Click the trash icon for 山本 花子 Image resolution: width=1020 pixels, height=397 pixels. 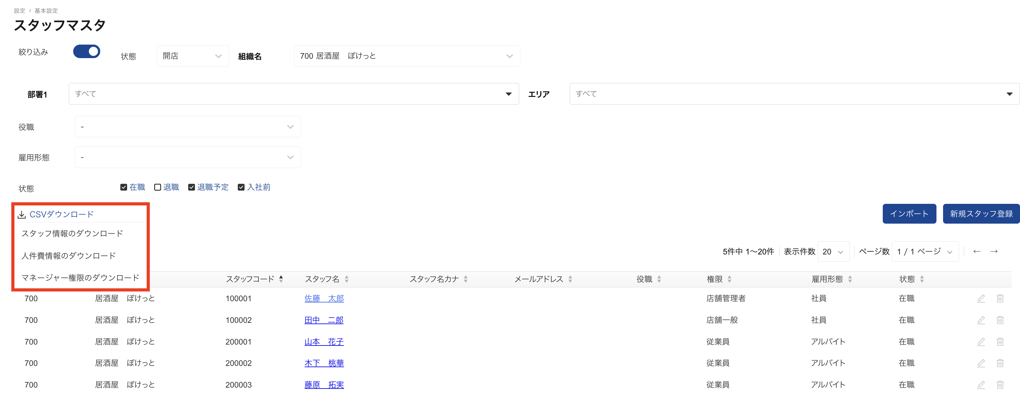tap(1000, 341)
